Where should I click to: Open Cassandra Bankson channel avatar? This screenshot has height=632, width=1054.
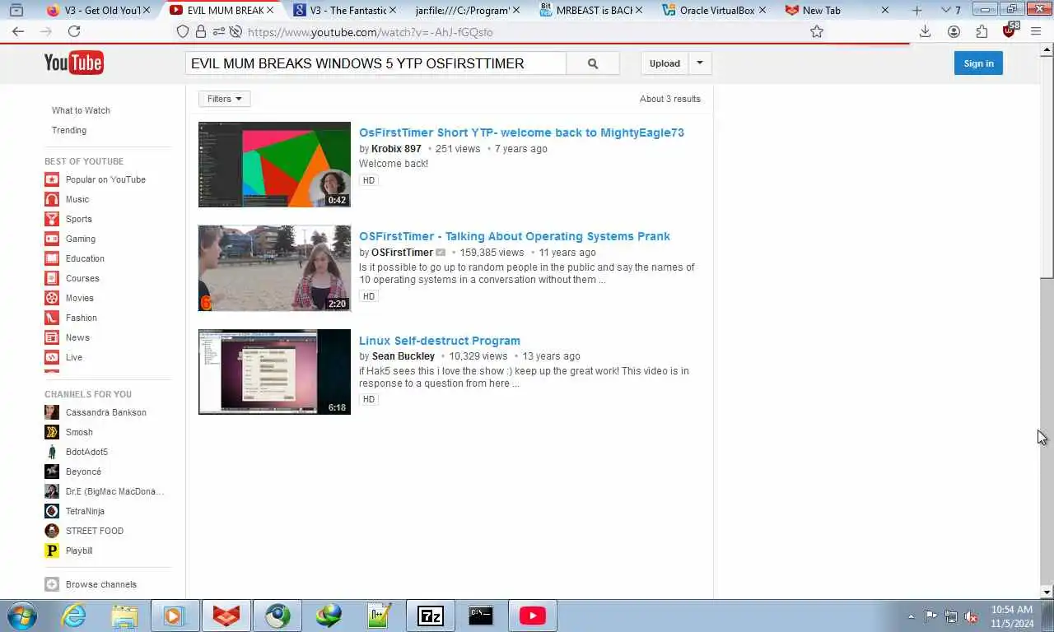click(52, 412)
